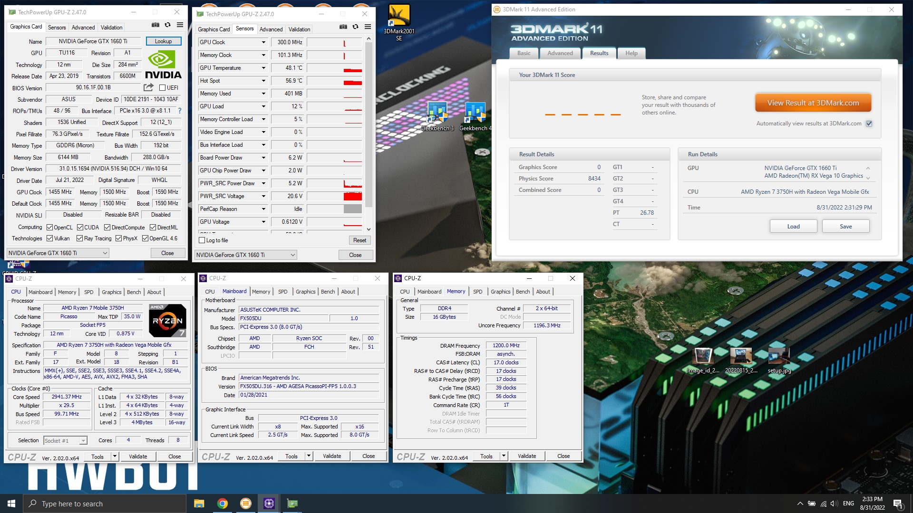Screen dimensions: 913x513
Task: Click the Type here to search box
Action: click(x=105, y=503)
